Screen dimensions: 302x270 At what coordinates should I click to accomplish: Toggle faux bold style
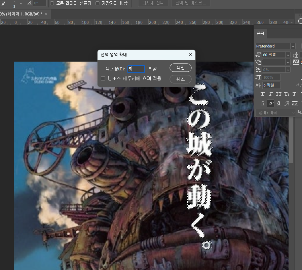[x=263, y=94]
